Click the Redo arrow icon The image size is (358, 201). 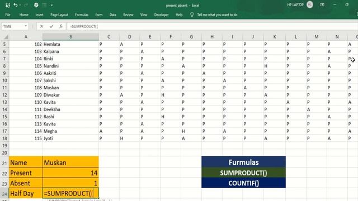point(26,5)
